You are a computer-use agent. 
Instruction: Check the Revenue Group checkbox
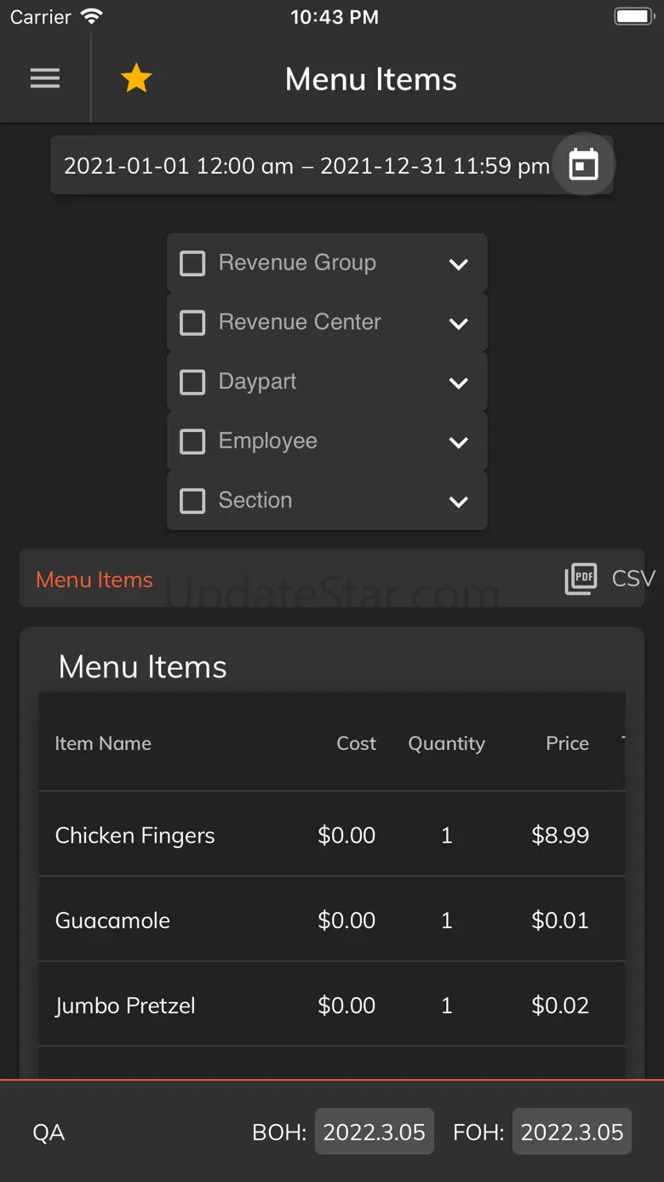pyautogui.click(x=192, y=263)
